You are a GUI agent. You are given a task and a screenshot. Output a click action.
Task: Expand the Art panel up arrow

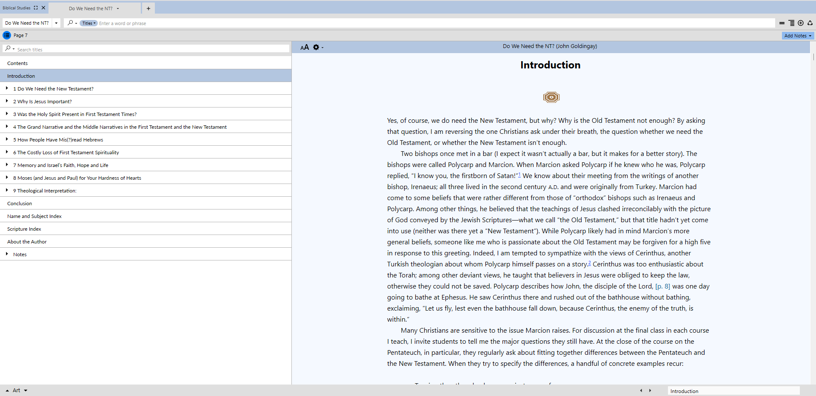point(7,390)
